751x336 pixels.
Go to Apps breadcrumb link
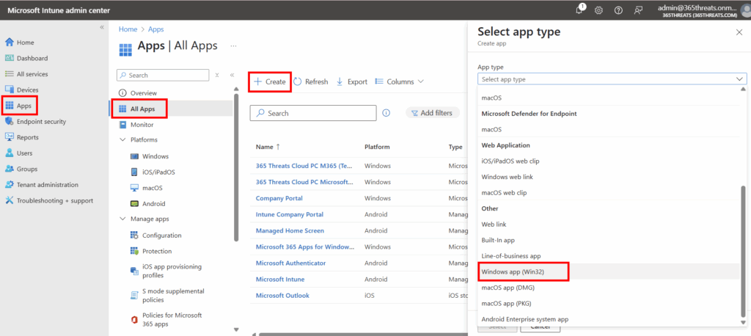155,29
